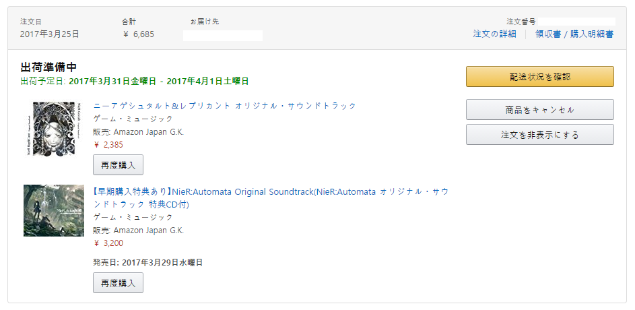This screenshot has height=310, width=635.
Task: Click the 商品をキャンセル button
Action: [540, 110]
